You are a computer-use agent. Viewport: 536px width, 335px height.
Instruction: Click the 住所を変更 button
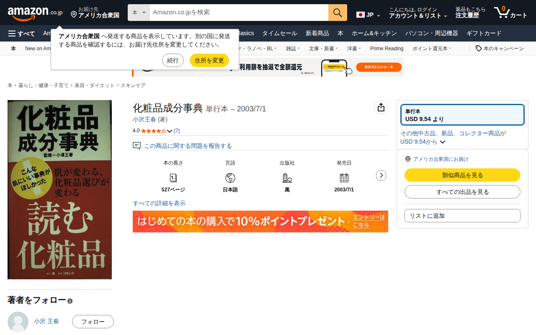[x=209, y=60]
